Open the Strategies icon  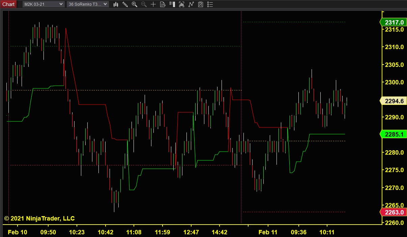pos(201,4)
